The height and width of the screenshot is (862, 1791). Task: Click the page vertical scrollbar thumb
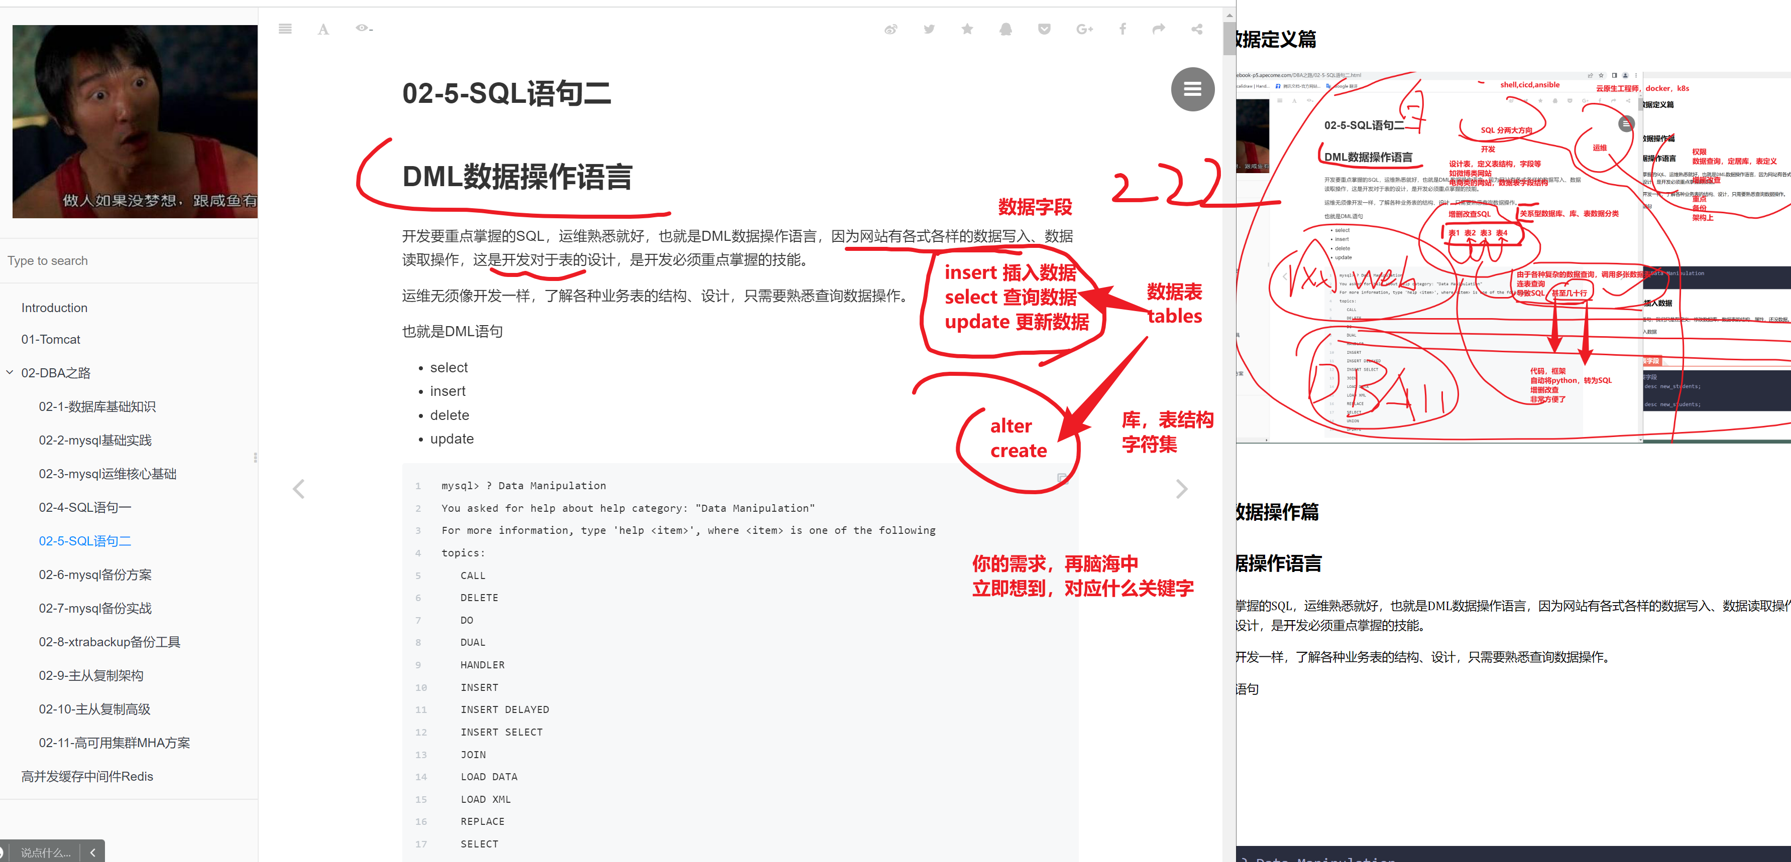click(x=1229, y=38)
